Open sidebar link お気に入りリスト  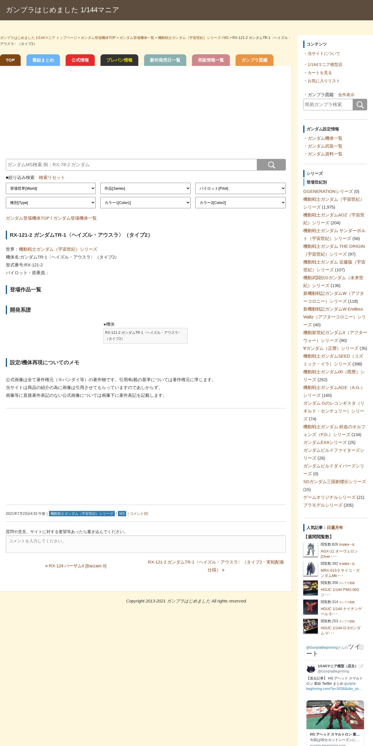pyautogui.click(x=324, y=81)
